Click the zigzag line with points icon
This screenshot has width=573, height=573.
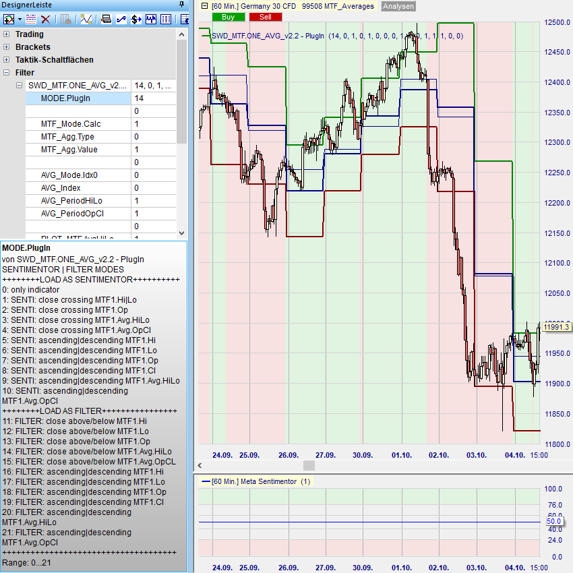coord(86,19)
